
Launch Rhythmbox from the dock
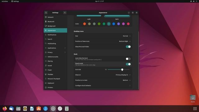[25, 109]
